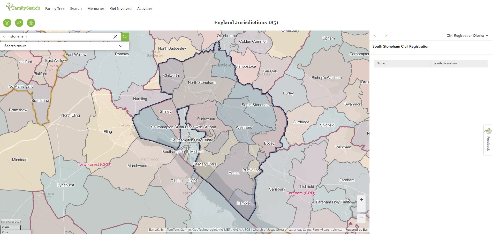Go to previous feature arrow in panel
Screen dimensions: 492x234
(x=375, y=36)
